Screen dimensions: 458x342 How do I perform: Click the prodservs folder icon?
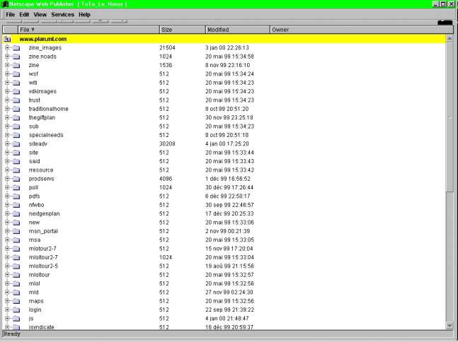[16, 179]
